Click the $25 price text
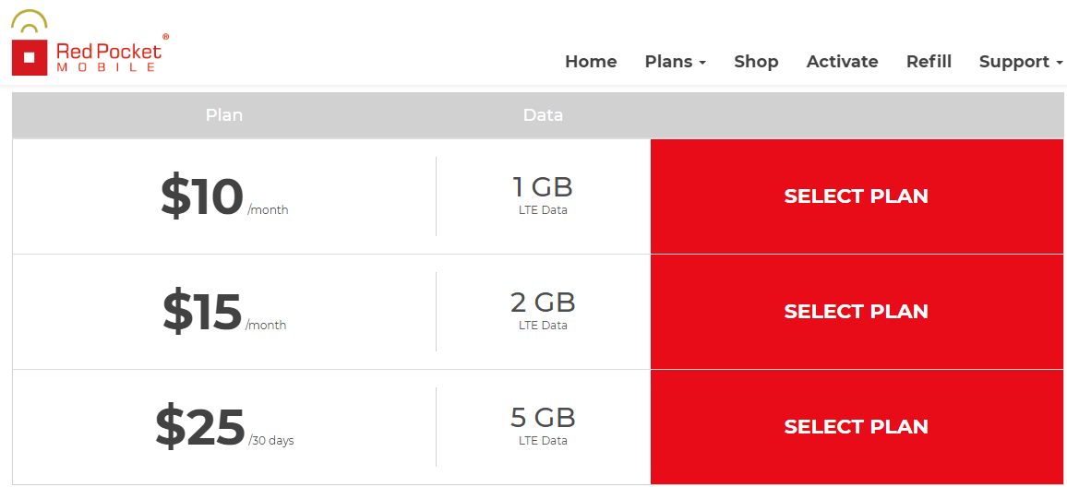The height and width of the screenshot is (487, 1067). point(200,427)
